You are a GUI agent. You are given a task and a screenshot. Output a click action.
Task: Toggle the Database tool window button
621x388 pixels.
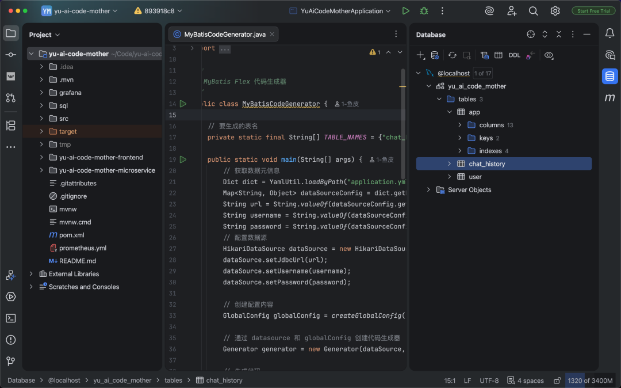pos(609,76)
